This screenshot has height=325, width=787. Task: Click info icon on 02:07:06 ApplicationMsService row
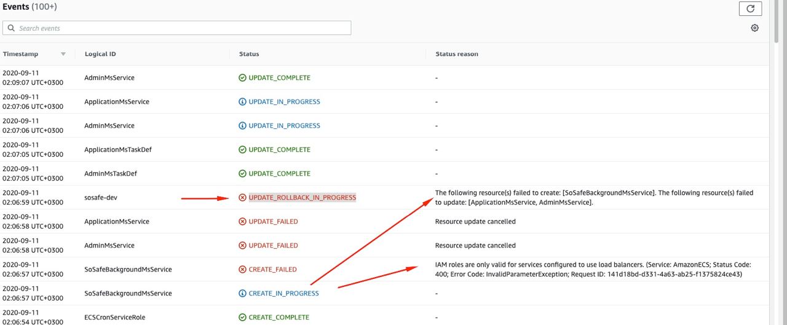tap(242, 102)
